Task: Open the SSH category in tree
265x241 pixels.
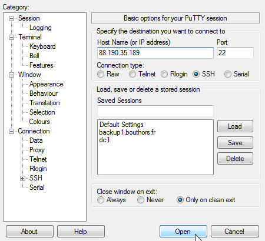Action: [x=36, y=178]
